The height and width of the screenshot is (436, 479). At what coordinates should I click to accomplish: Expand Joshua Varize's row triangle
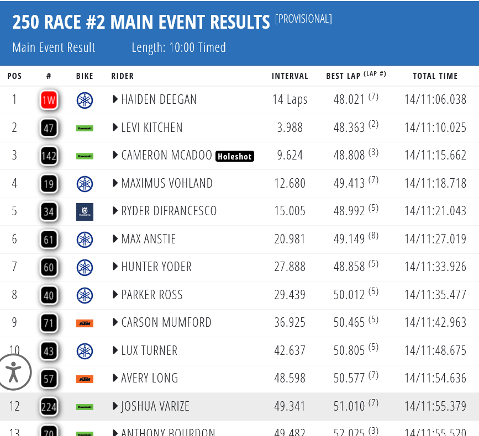click(x=115, y=406)
